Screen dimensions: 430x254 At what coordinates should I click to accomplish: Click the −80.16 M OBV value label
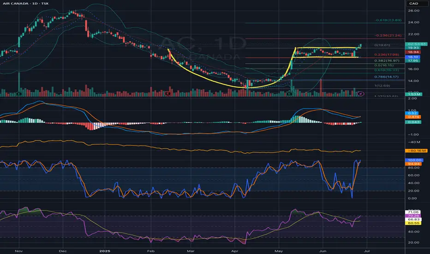coord(416,151)
